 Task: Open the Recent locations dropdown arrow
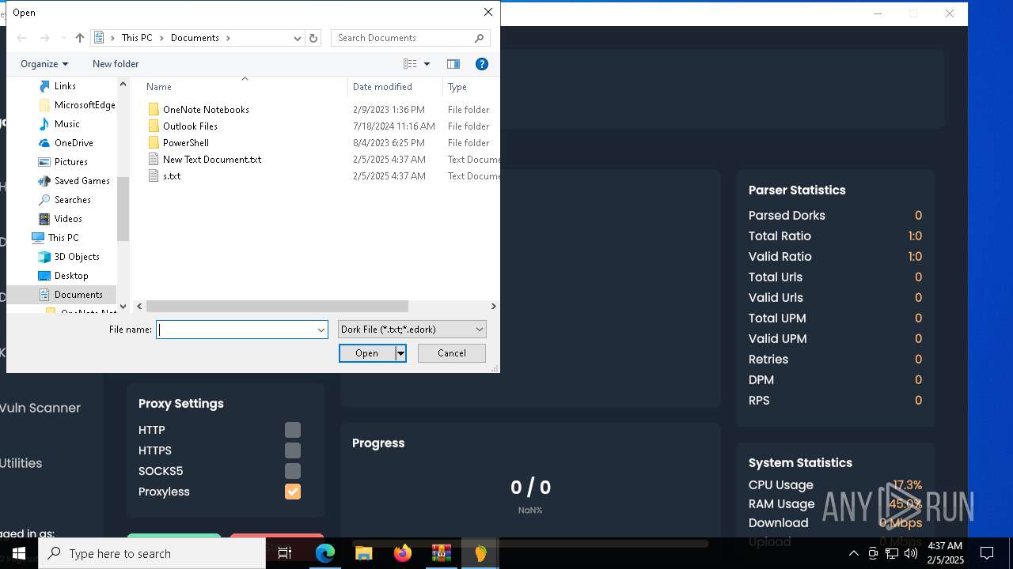[x=63, y=38]
